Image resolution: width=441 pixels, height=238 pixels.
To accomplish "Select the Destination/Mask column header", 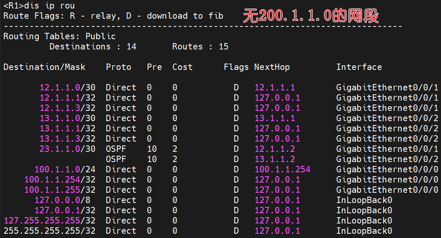I will tap(44, 67).
